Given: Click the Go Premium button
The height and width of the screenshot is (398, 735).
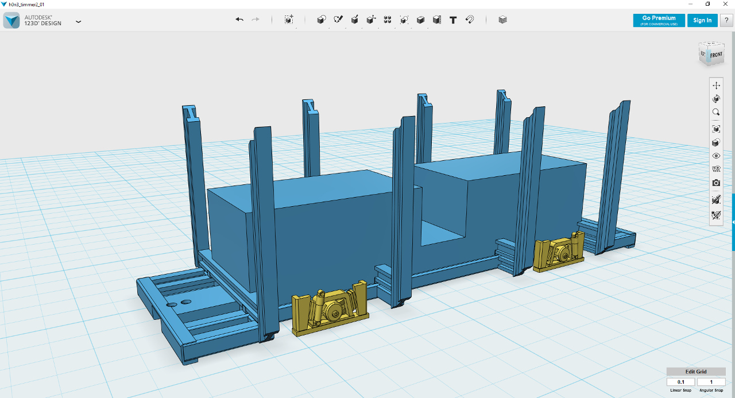Looking at the screenshot, I should coord(659,20).
